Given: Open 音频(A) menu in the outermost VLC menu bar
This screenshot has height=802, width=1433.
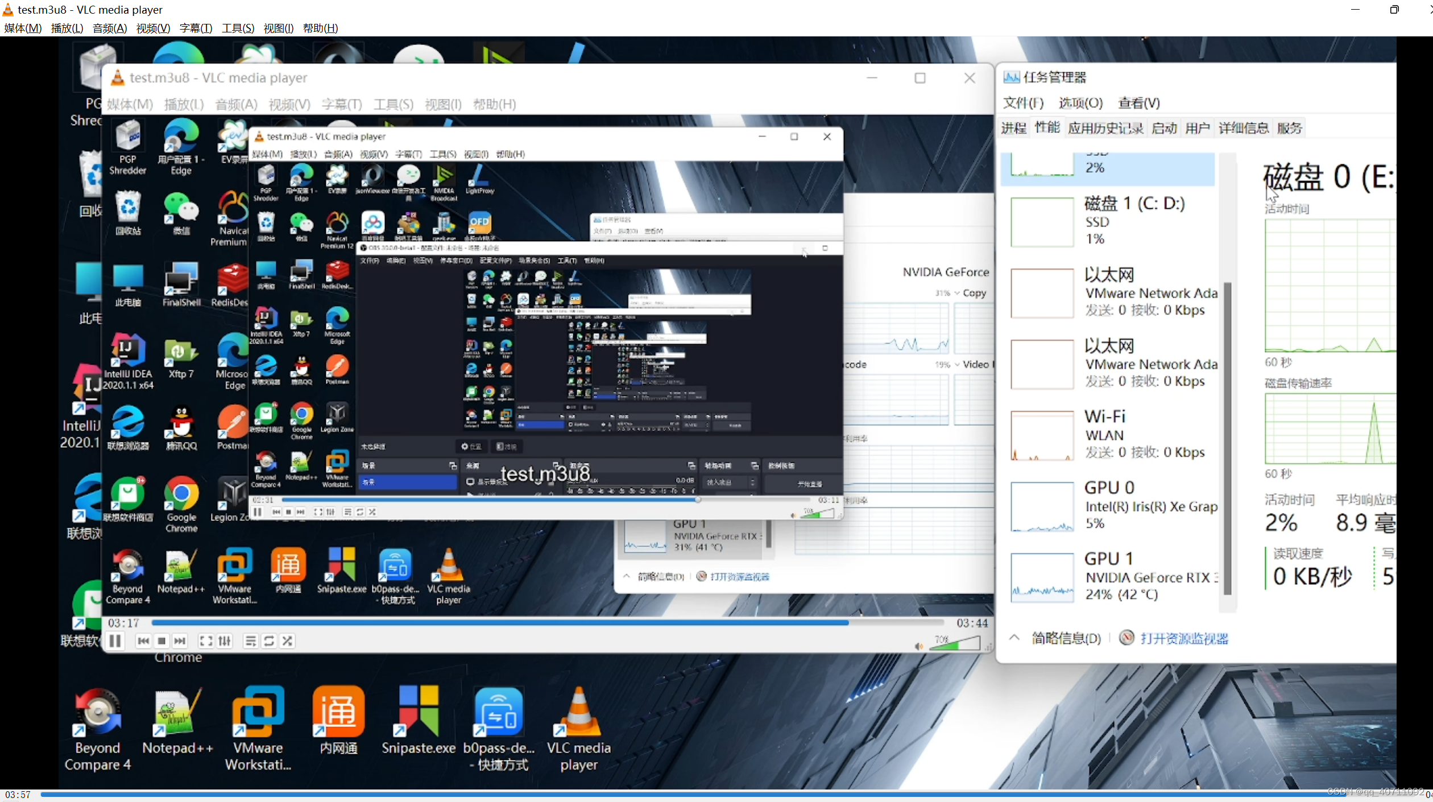Looking at the screenshot, I should coord(110,28).
